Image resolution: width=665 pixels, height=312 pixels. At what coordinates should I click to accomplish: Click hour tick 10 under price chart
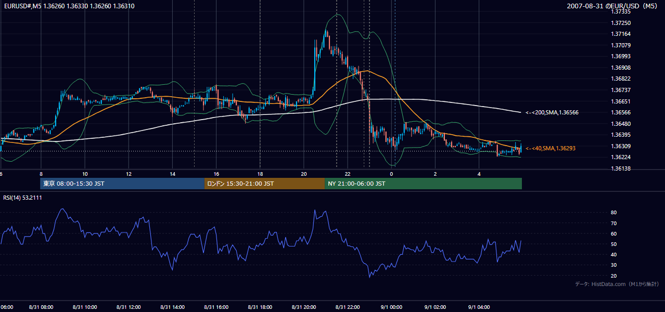85,174
